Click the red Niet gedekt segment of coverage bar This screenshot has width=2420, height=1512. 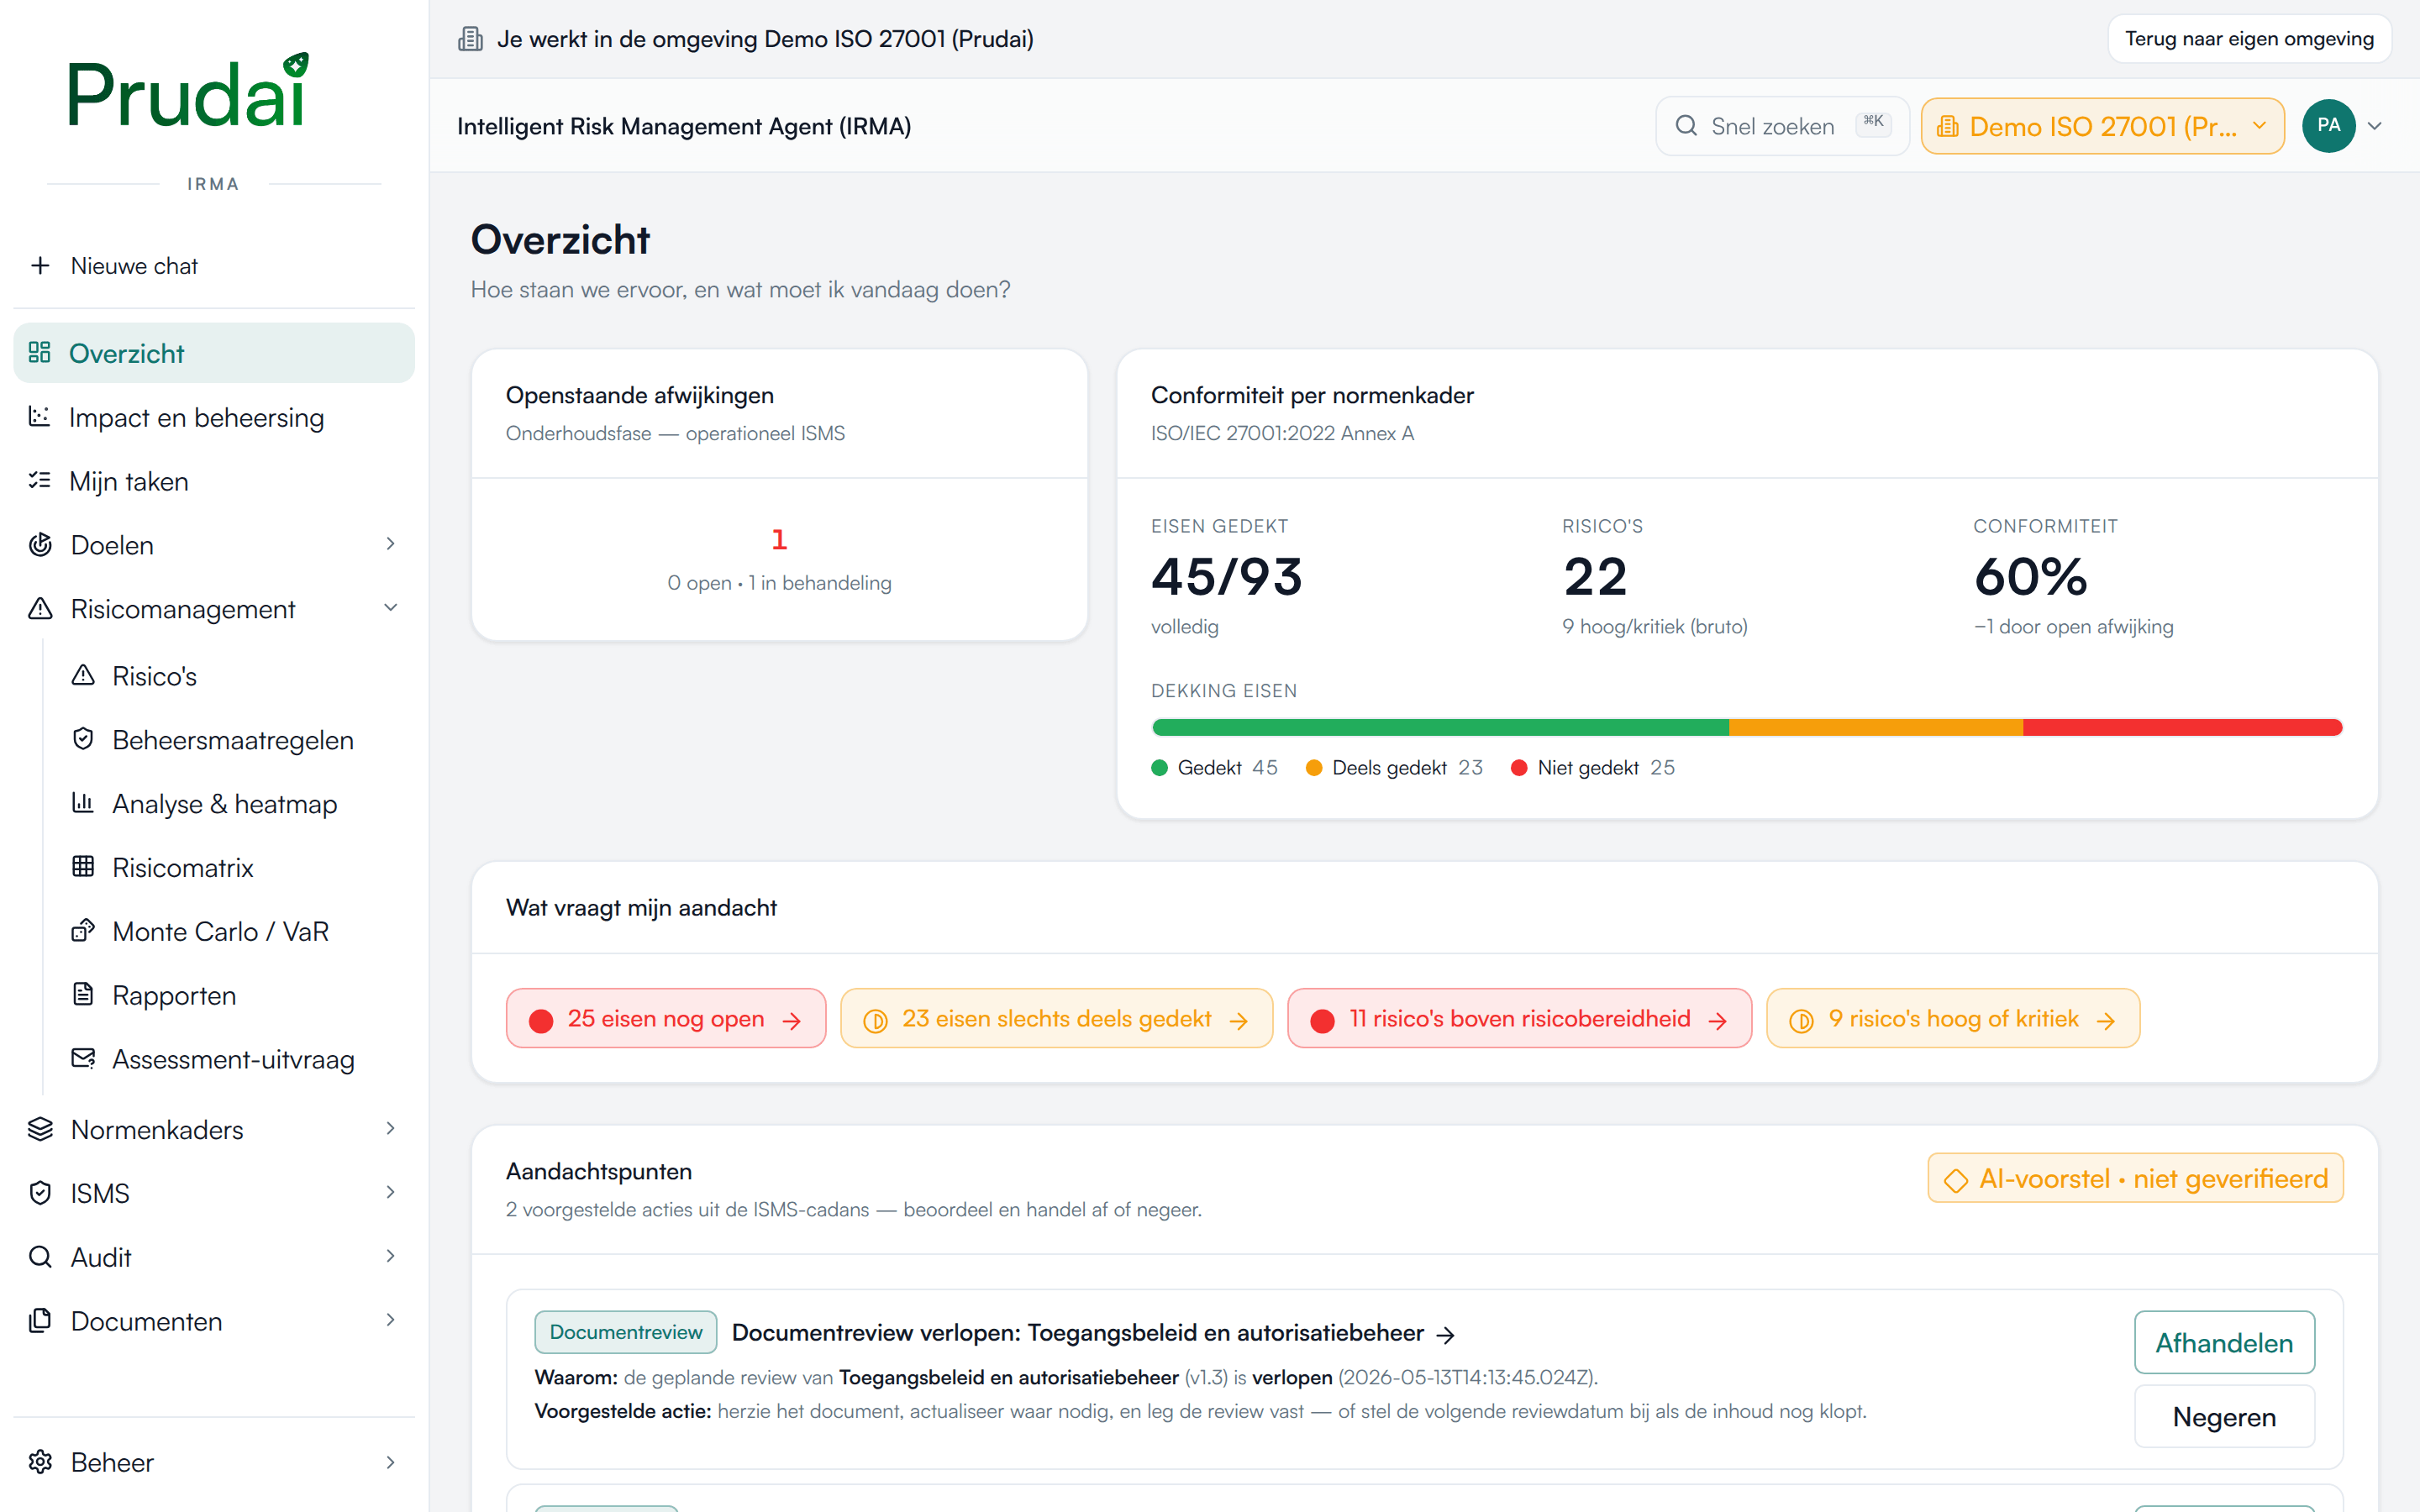[x=2182, y=727]
